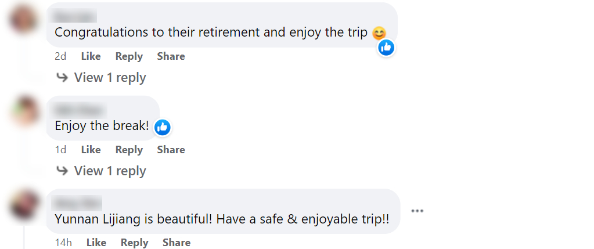
Task: Share the retirement congratulations comment
Action: coord(171,56)
